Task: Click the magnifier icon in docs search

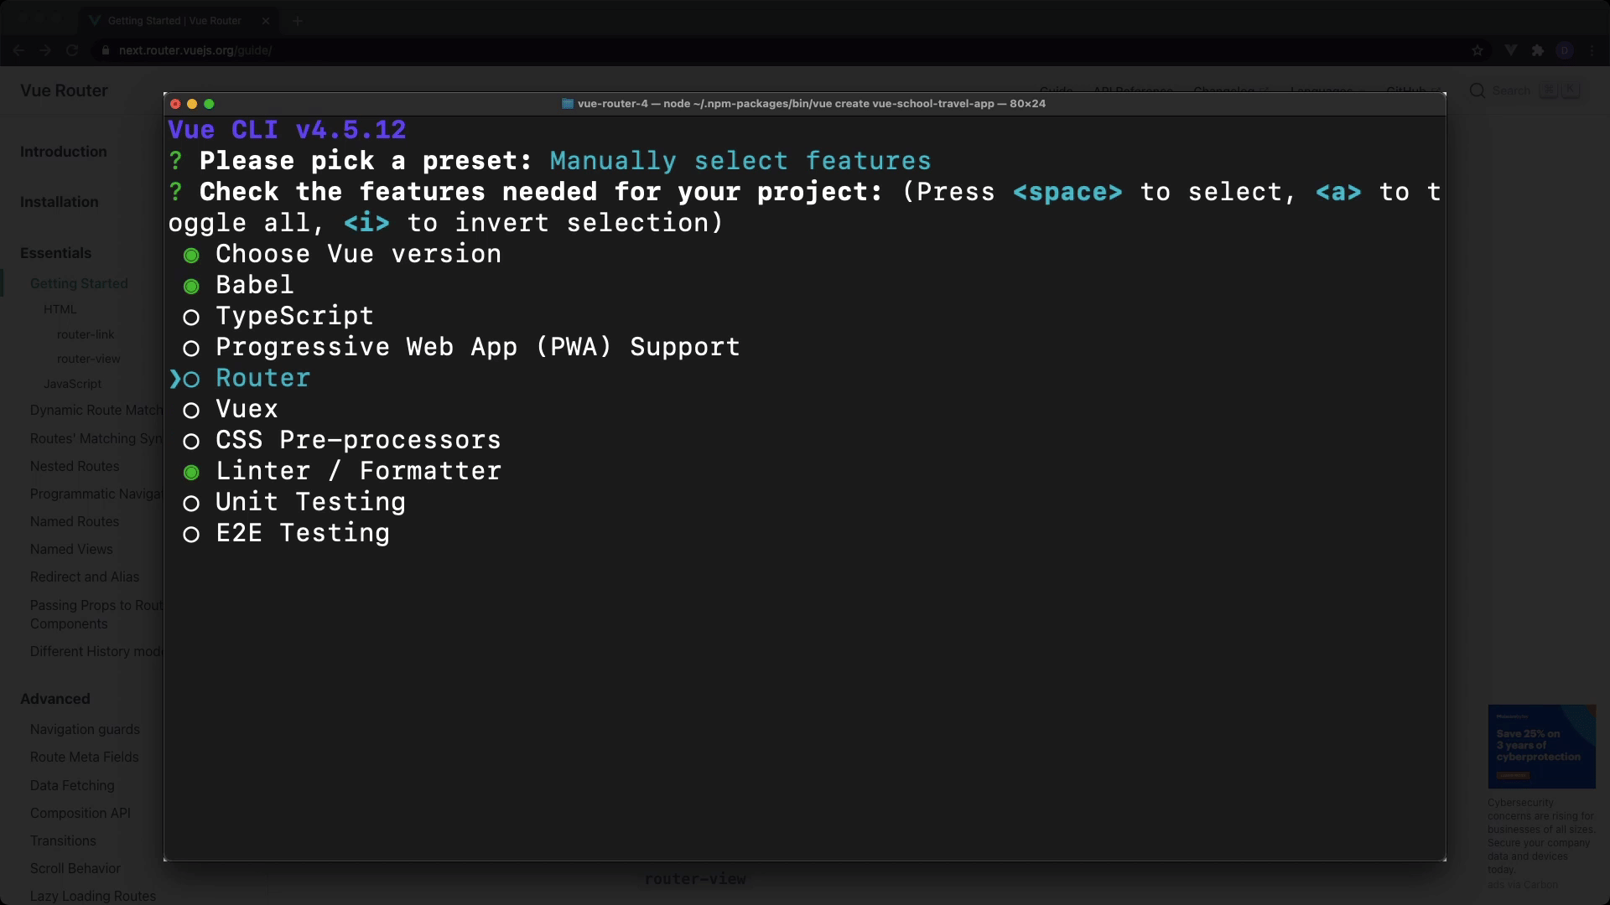Action: 1478,90
